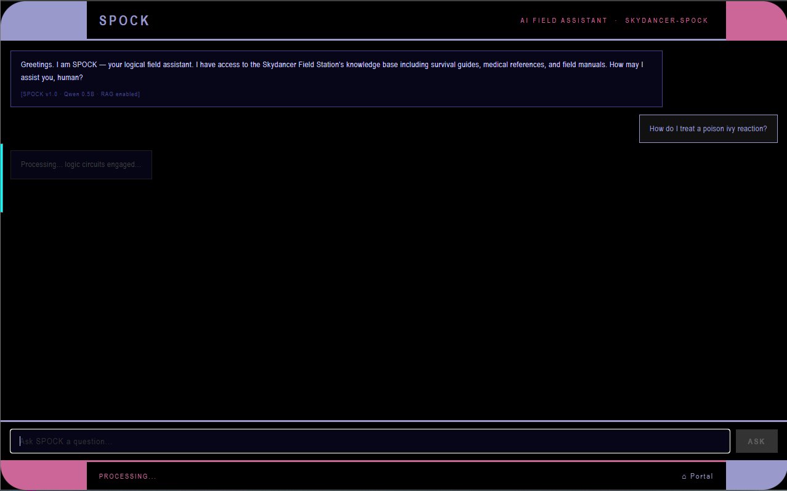Click the AI FIELD ASSISTANT header label
Image resolution: width=787 pixels, height=491 pixels.
[x=563, y=20]
